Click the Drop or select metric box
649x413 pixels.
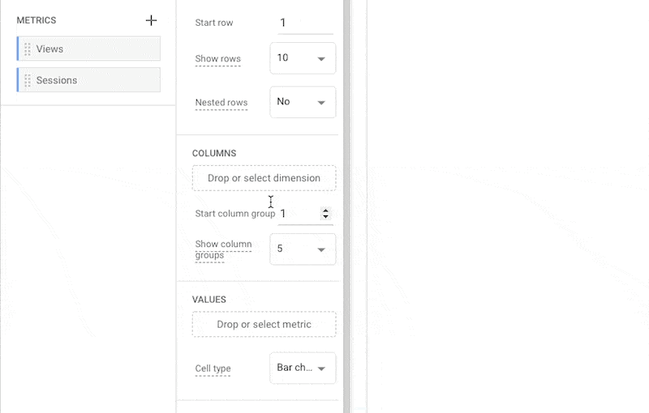264,325
